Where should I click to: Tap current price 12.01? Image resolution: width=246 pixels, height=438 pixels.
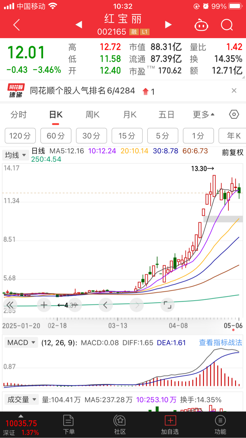26,52
